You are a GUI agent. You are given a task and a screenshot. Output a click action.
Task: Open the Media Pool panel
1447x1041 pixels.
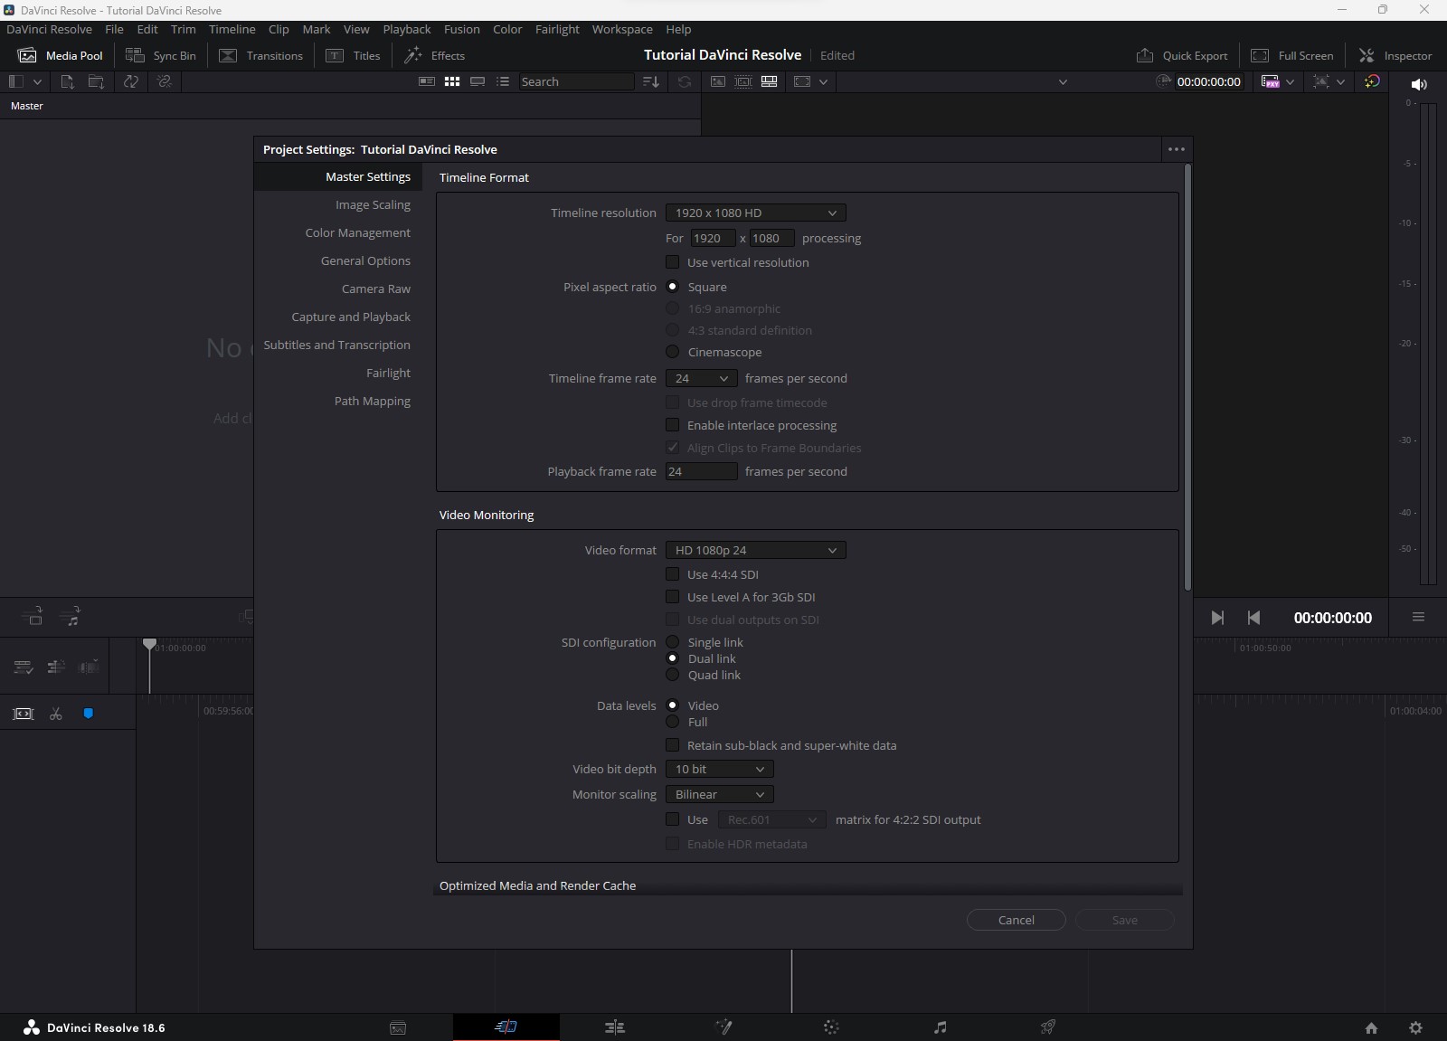click(61, 55)
